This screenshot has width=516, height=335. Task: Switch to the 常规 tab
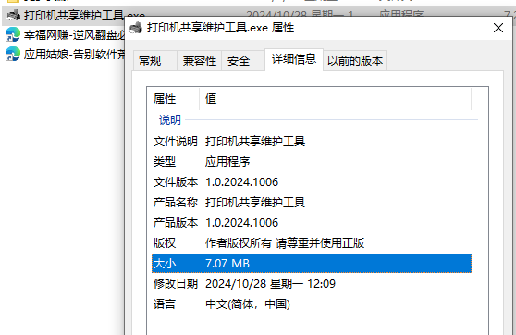coord(155,60)
